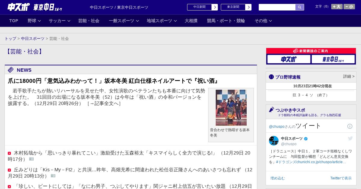
Task: Click arrow next to 東京新聞
Action: pos(248,7)
